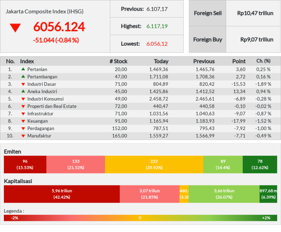281x232 pixels.
Task: Click the change text -51.044 (-0.84 %)
Action: click(x=56, y=40)
